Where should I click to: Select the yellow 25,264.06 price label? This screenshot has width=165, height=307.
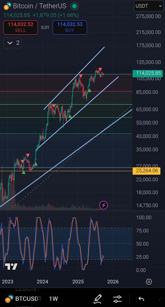coord(147,171)
